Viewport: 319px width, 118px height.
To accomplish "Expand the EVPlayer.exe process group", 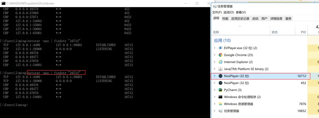I will click(215, 48).
